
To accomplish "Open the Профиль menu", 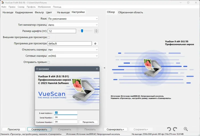I will (31, 7).
